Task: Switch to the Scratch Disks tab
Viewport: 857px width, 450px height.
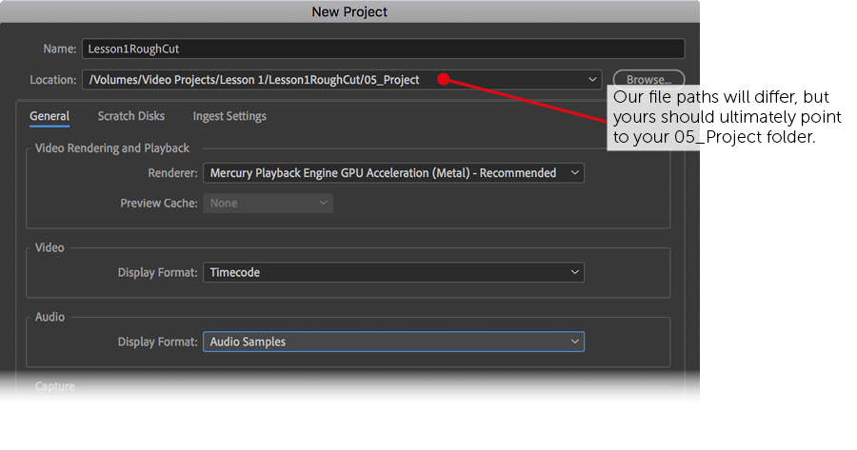Action: [131, 116]
